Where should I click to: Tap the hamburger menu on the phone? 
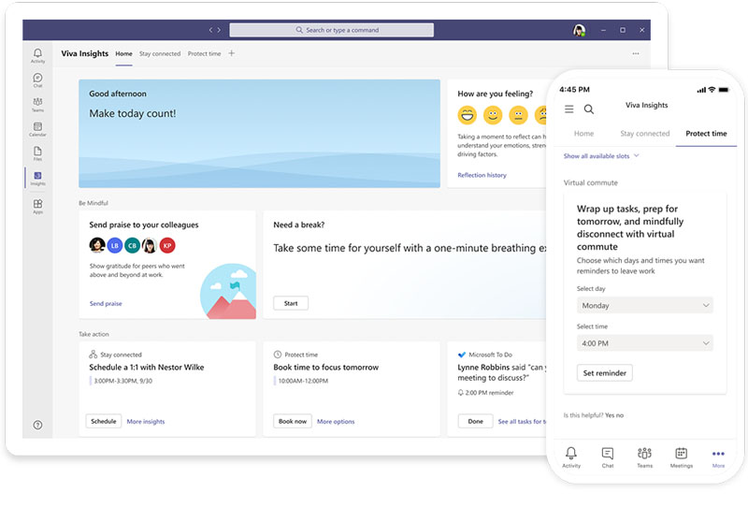coord(569,109)
